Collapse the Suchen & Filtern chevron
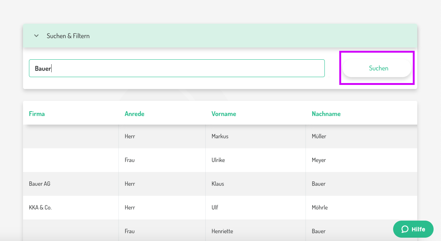Image resolution: width=441 pixels, height=241 pixels. [36, 36]
